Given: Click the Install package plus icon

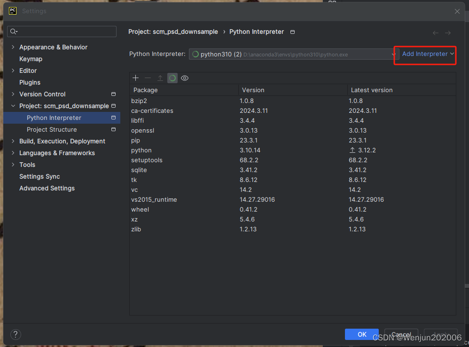Looking at the screenshot, I should click(135, 78).
